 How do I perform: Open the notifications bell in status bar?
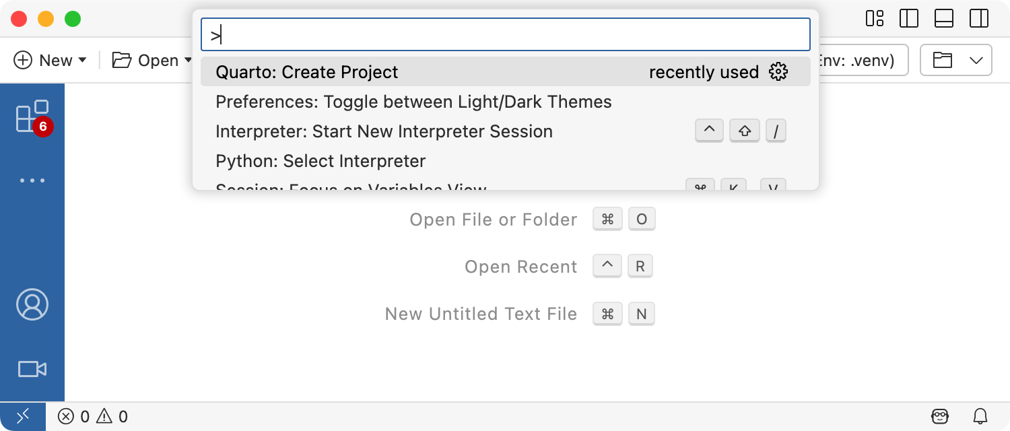980,416
